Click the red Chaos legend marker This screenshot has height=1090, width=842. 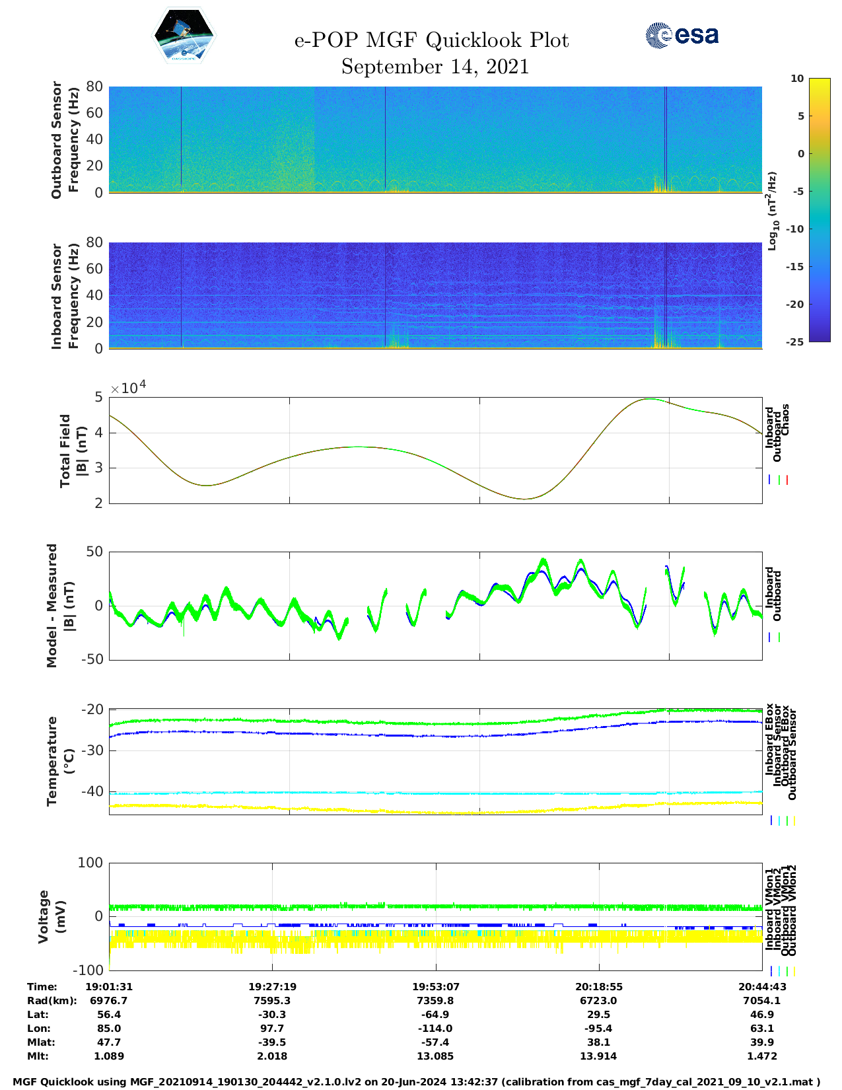pos(787,480)
